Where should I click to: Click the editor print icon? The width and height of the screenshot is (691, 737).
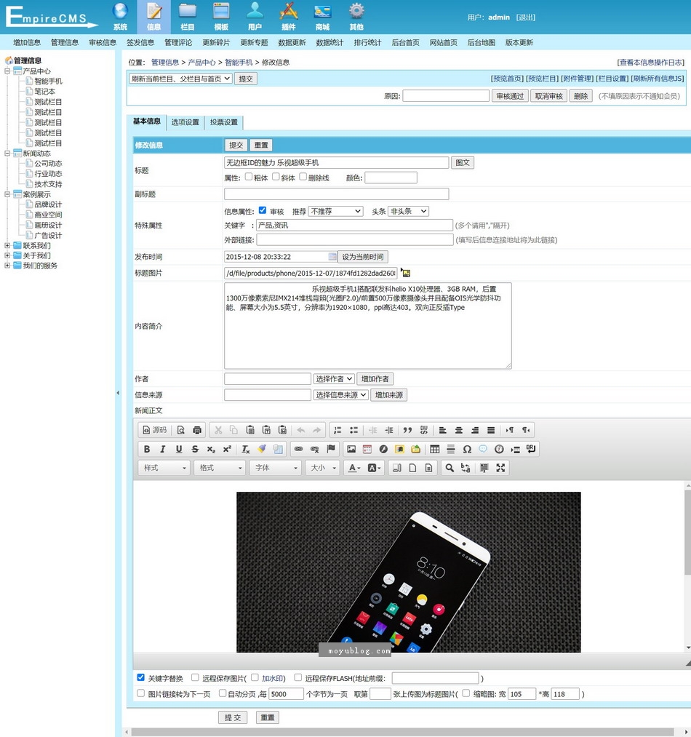[197, 430]
